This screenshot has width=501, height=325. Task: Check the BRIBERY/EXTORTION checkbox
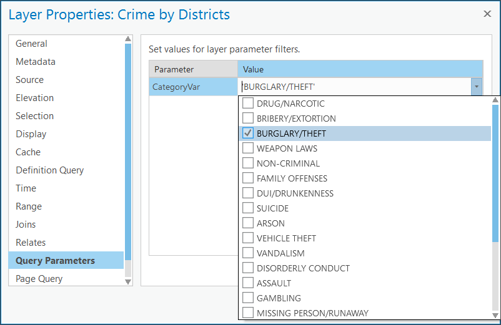248,119
